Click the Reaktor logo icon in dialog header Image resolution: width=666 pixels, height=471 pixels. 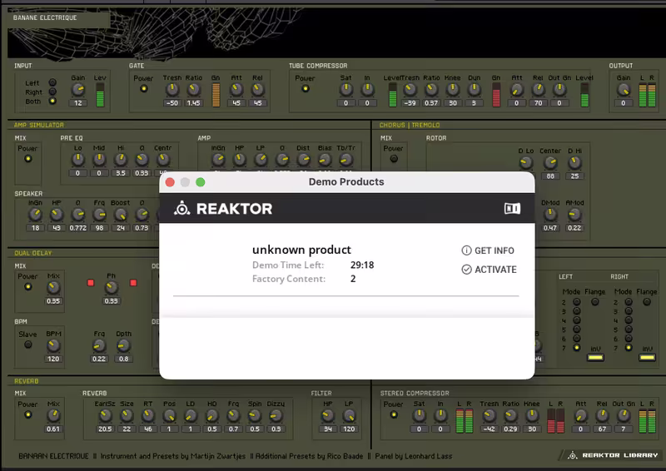[181, 209]
